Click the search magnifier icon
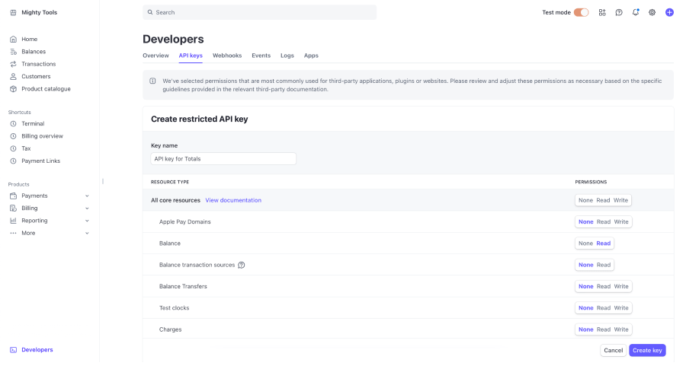The image size is (686, 385). pos(150,12)
